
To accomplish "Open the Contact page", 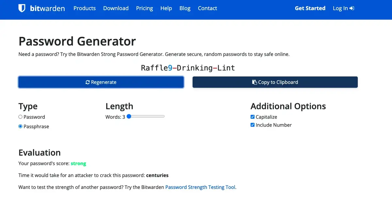I will tap(207, 8).
